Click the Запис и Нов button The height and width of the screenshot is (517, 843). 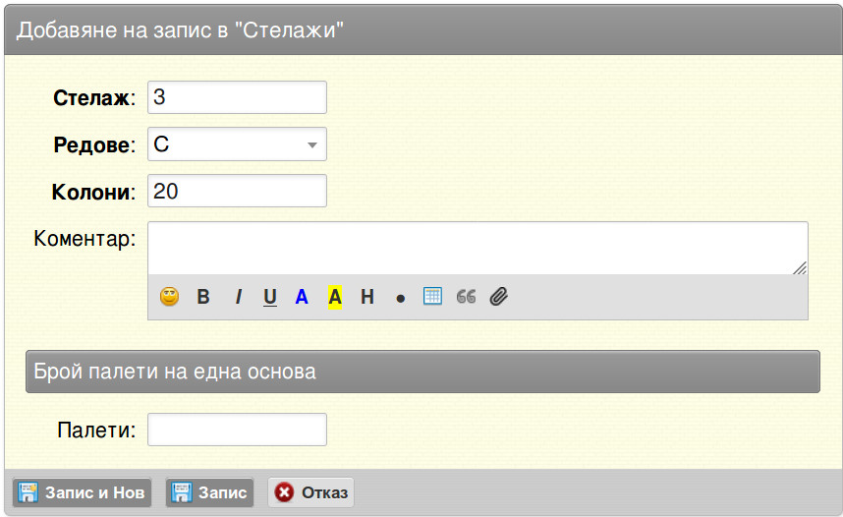point(82,492)
